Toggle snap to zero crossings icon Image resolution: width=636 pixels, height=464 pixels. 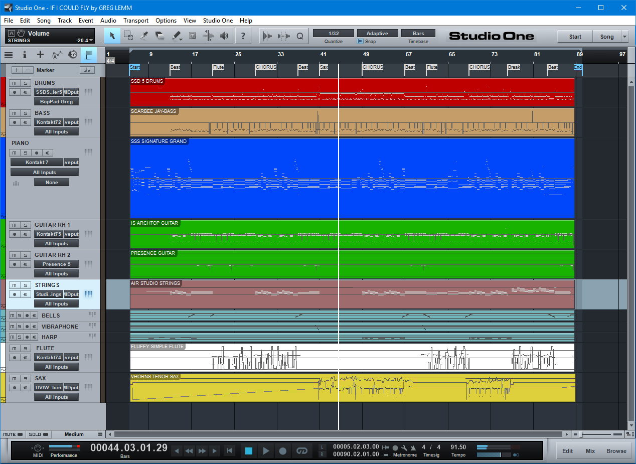tap(268, 36)
